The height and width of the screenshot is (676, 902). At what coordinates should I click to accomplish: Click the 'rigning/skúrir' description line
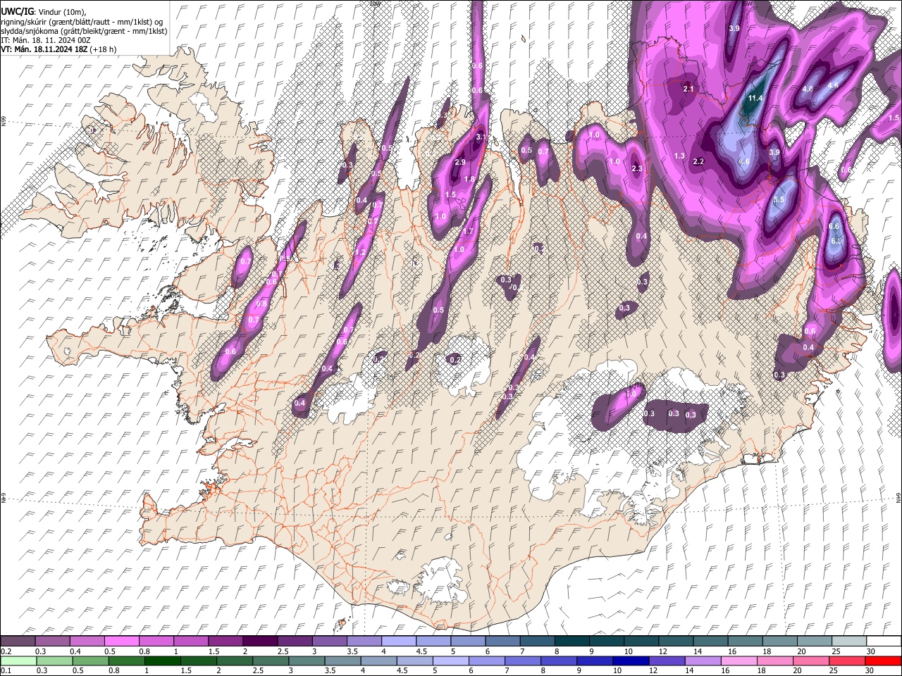point(82,22)
